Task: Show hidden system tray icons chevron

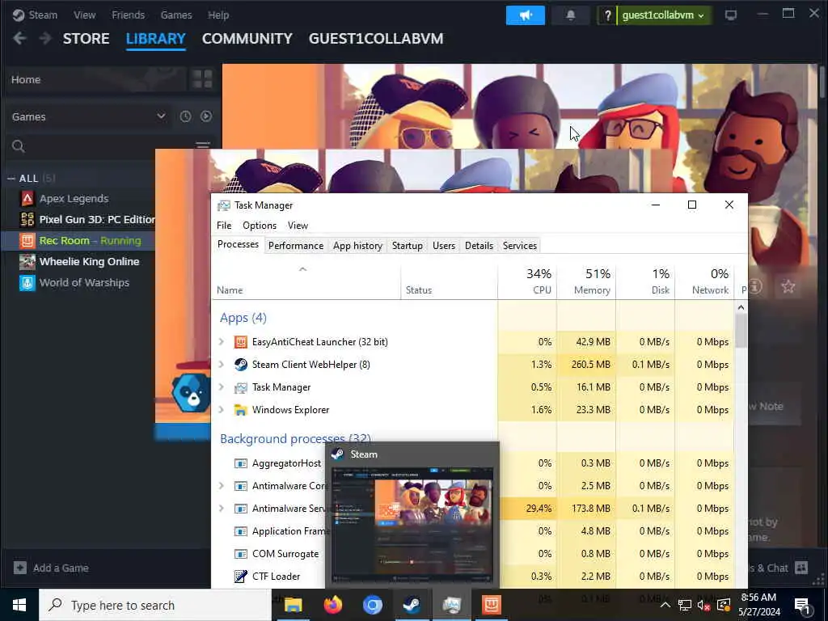Action: coord(665,605)
